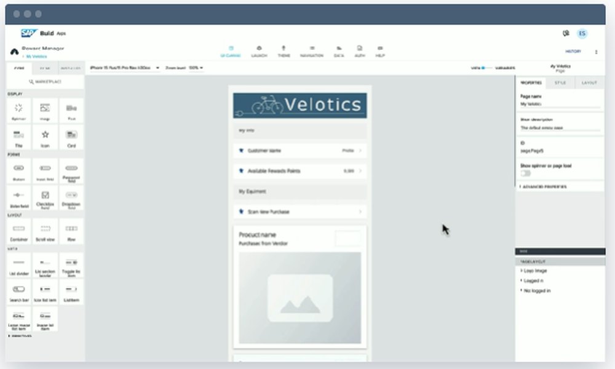Open the Theme tab

coord(284,52)
